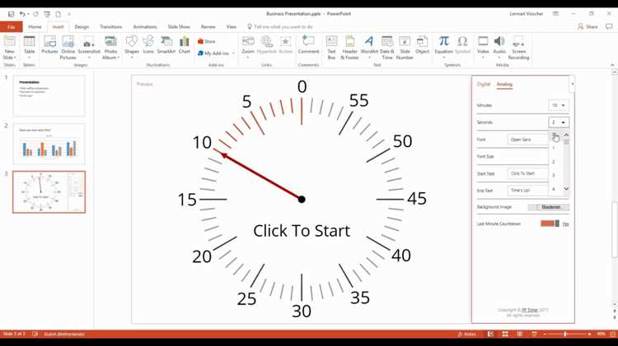This screenshot has width=618, height=346.
Task: Switch to the Digital timer tab
Action: point(483,84)
